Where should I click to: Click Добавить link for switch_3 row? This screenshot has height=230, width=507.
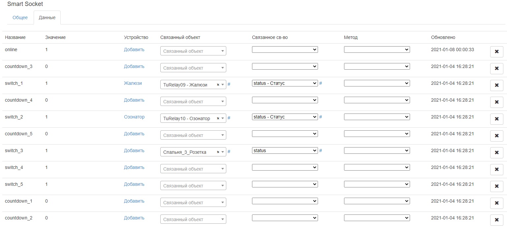[134, 150]
